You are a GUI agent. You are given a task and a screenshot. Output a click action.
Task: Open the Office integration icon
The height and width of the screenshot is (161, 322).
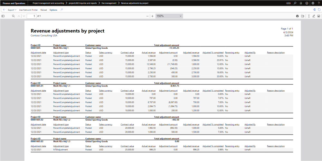(315, 10)
